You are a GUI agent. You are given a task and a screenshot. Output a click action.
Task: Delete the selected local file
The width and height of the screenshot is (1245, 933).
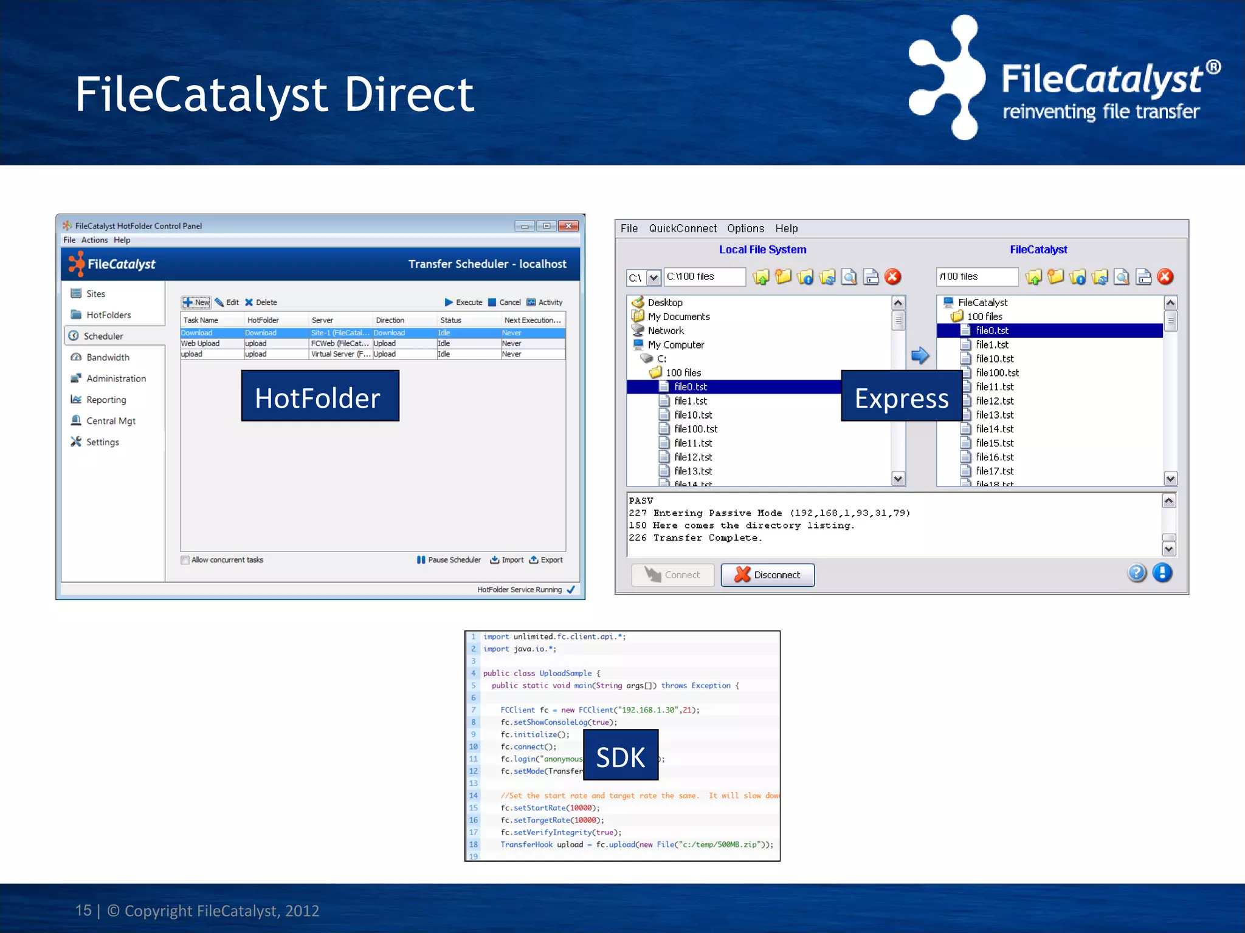pos(892,277)
